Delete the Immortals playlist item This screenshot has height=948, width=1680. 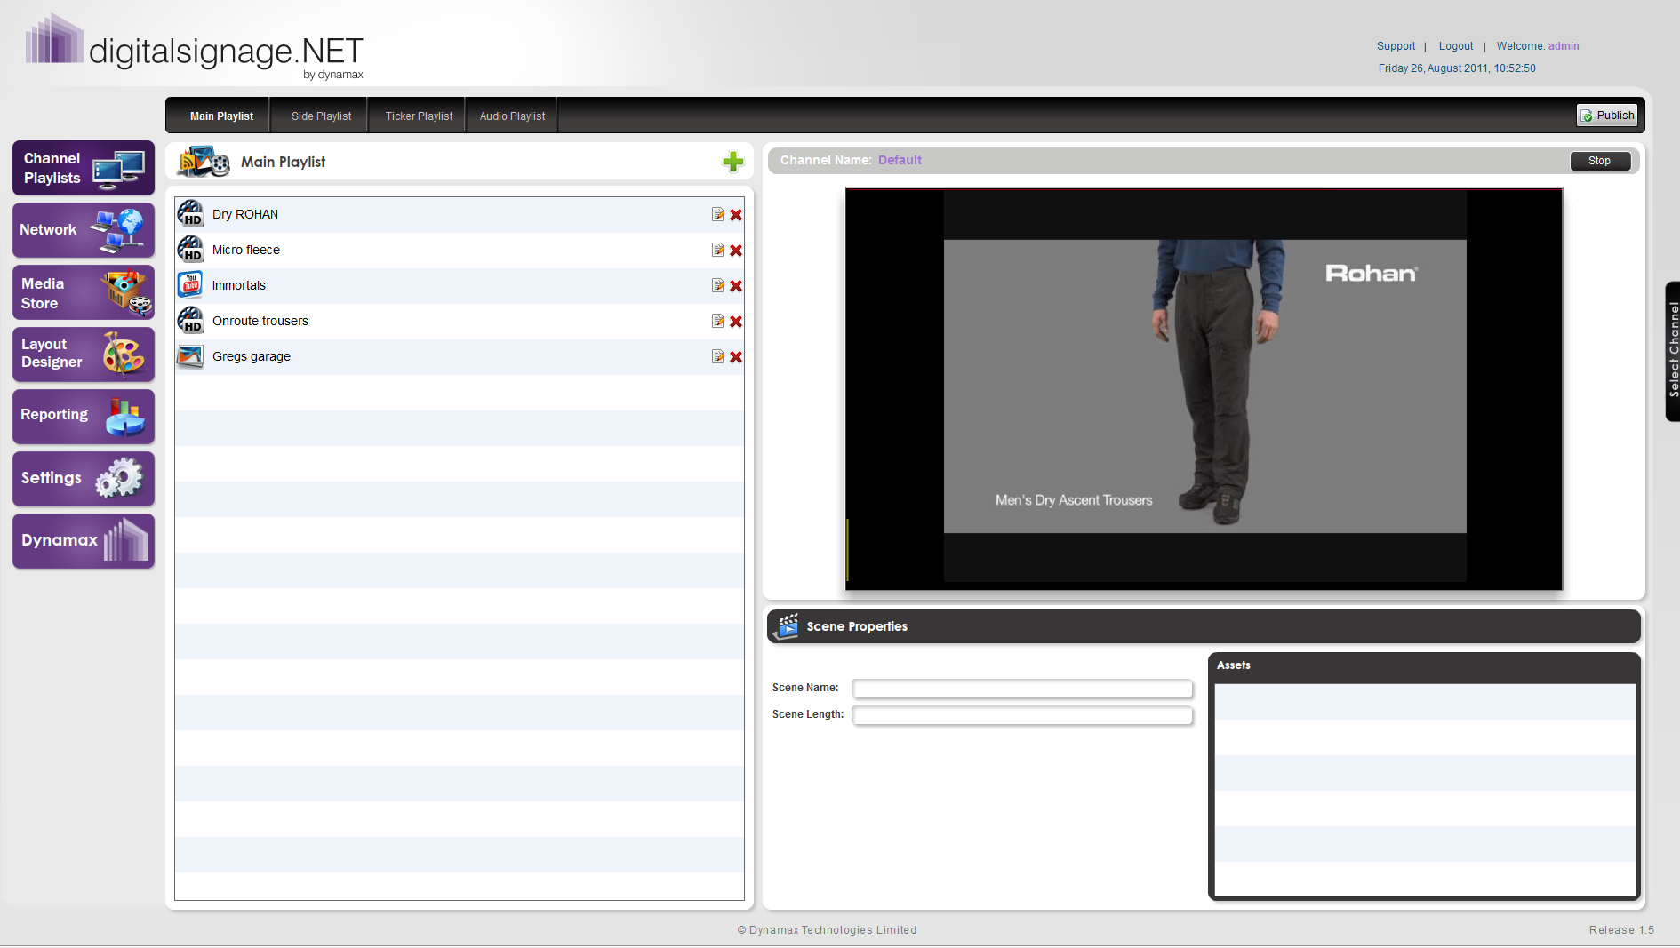click(x=736, y=286)
